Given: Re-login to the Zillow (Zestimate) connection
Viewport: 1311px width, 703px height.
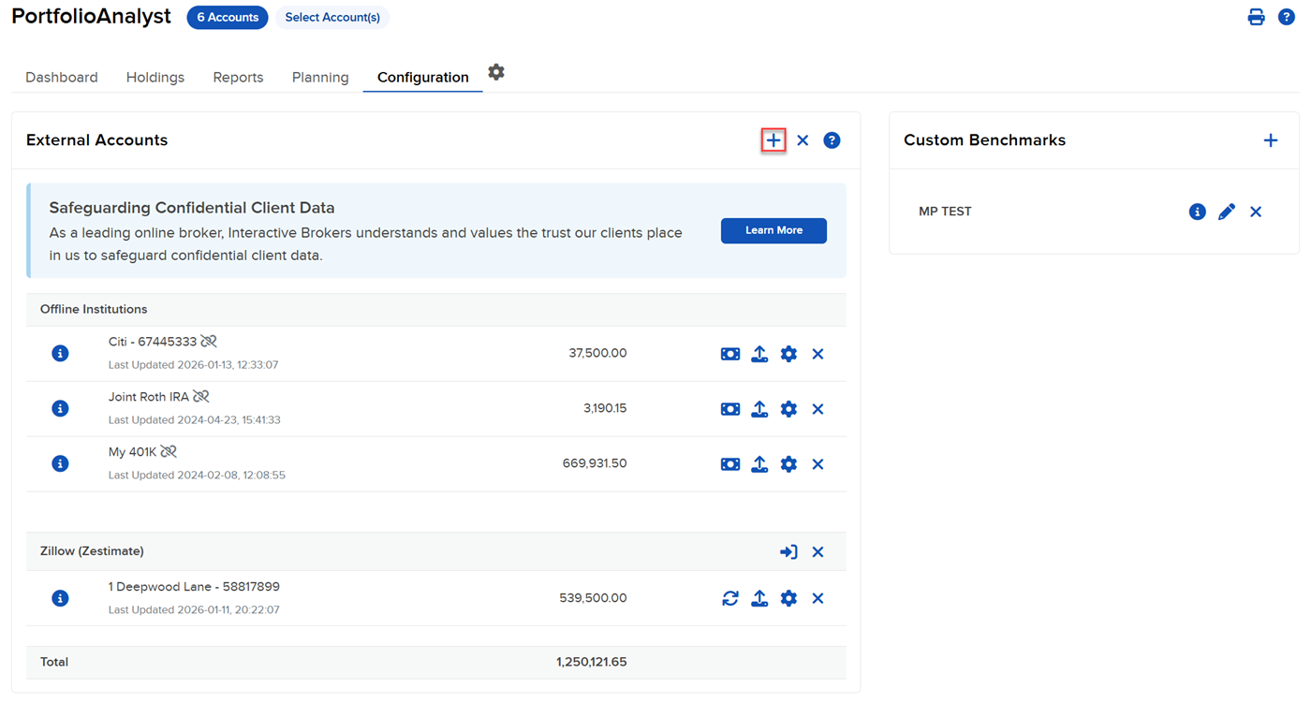Looking at the screenshot, I should [x=788, y=551].
